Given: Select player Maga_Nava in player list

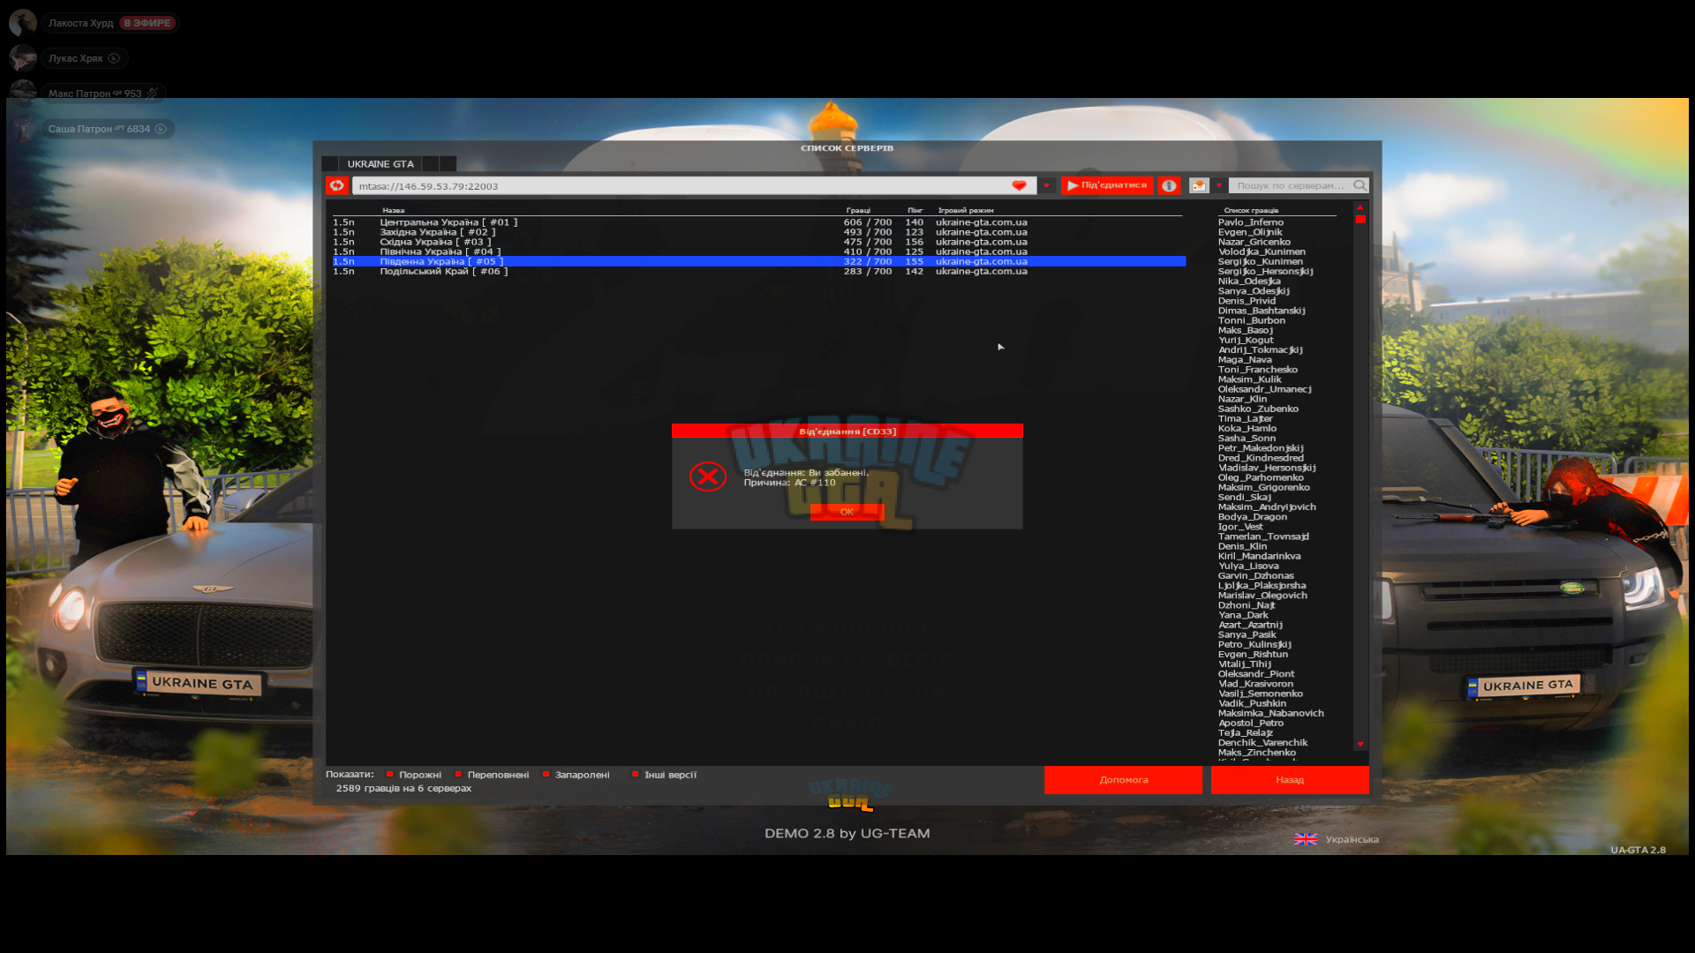Looking at the screenshot, I should coord(1245,360).
